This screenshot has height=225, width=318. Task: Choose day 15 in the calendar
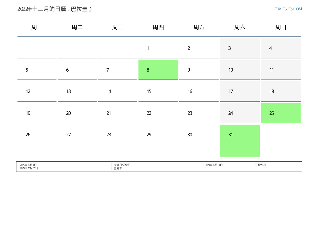[158, 91]
